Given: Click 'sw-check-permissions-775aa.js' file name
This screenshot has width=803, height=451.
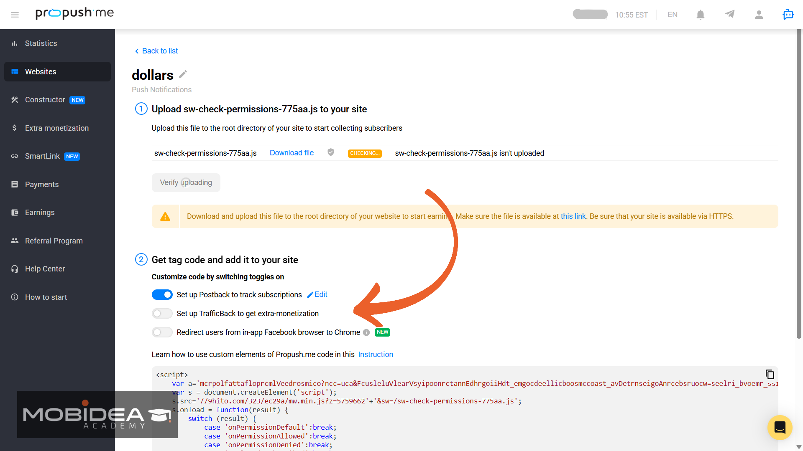Looking at the screenshot, I should 205,153.
